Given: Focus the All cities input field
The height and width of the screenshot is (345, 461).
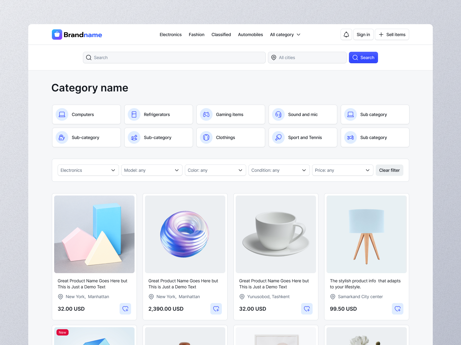Looking at the screenshot, I should 307,57.
